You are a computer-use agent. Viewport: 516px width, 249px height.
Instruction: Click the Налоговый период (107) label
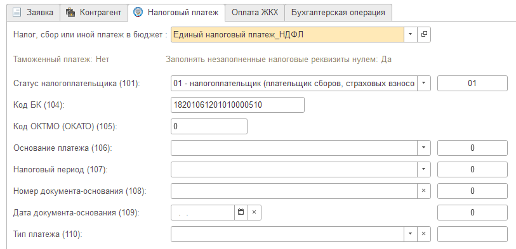60,170
